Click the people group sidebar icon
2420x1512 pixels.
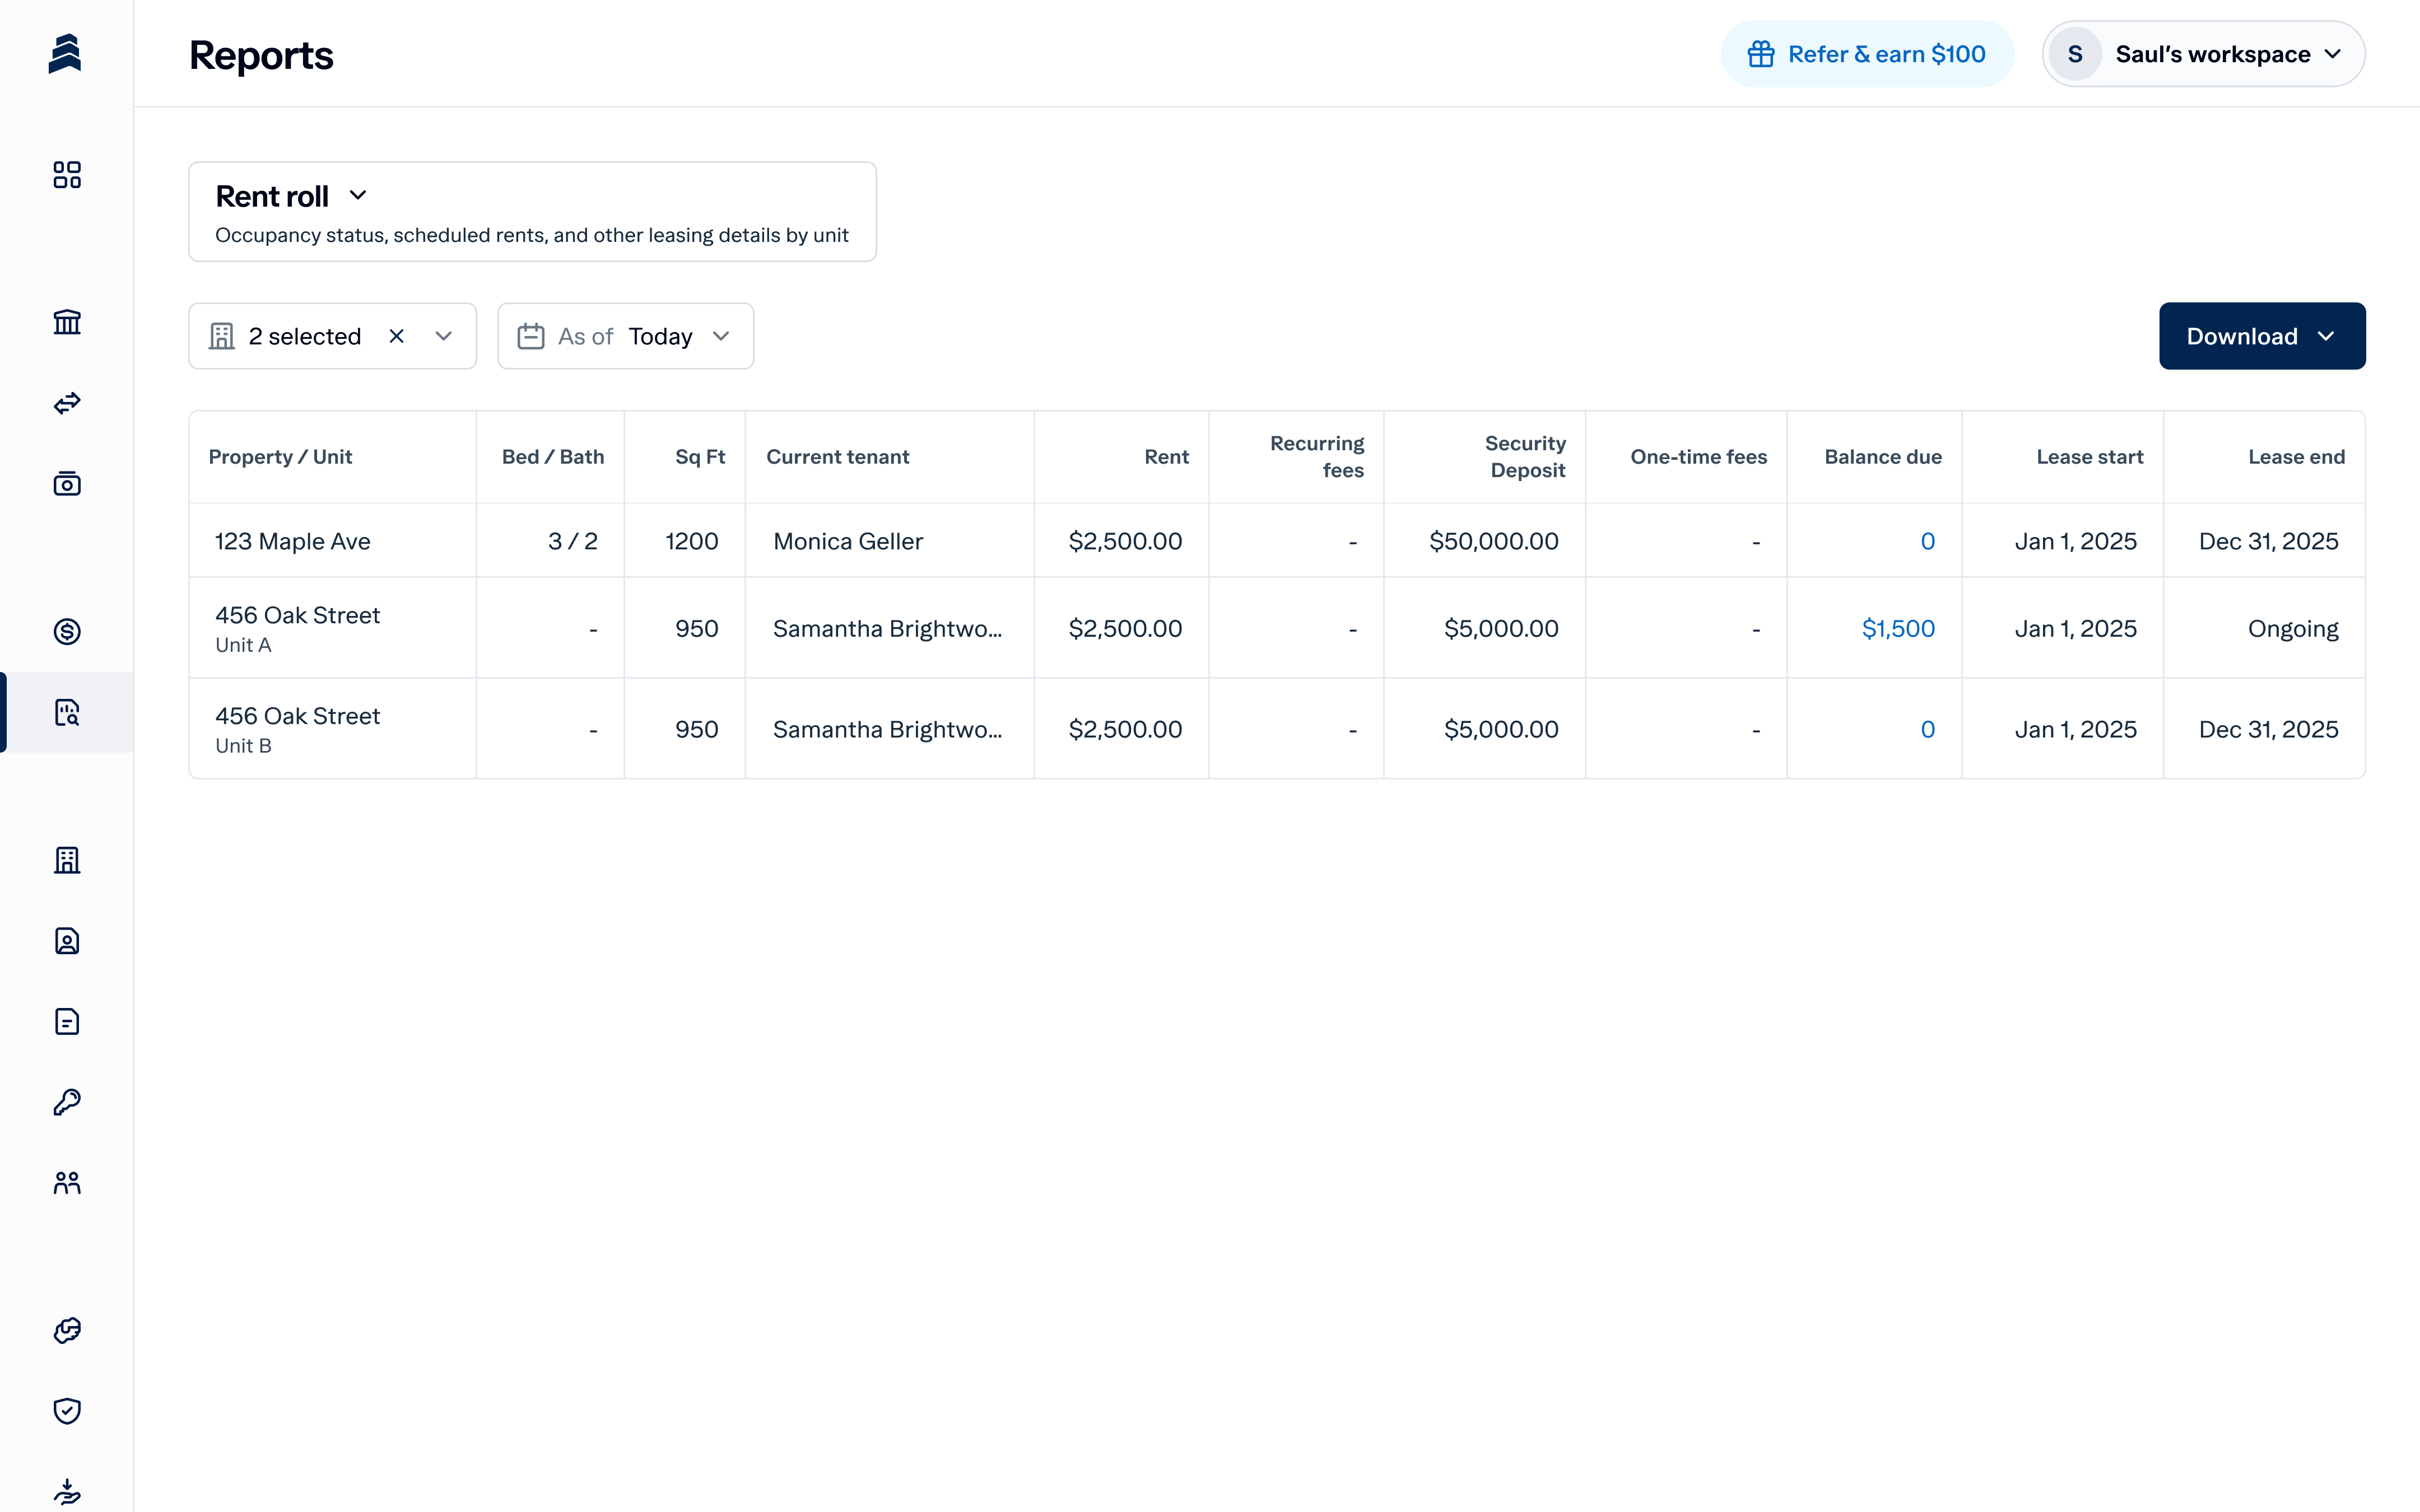tap(67, 1183)
